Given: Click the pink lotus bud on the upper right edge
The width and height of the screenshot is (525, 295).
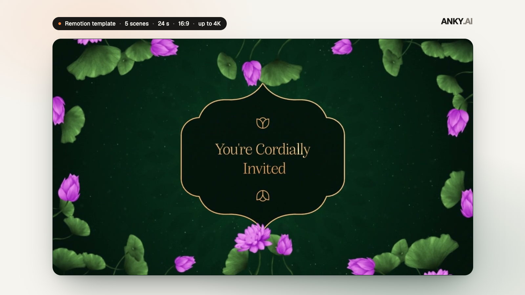Looking at the screenshot, I should click(x=458, y=122).
